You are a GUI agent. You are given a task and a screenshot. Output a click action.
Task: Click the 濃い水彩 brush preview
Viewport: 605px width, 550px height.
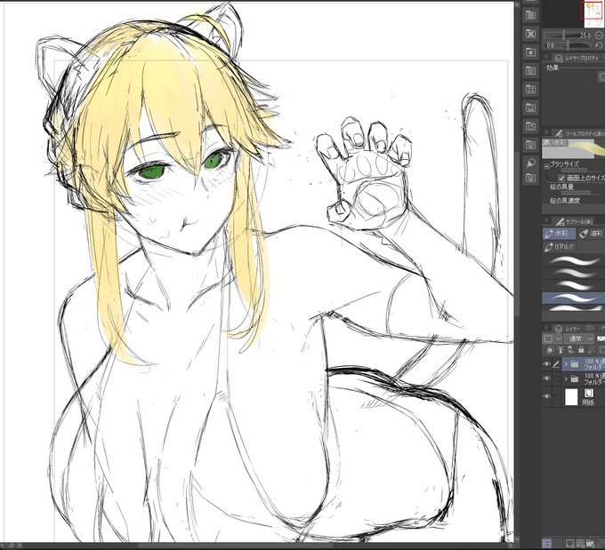pos(573,148)
